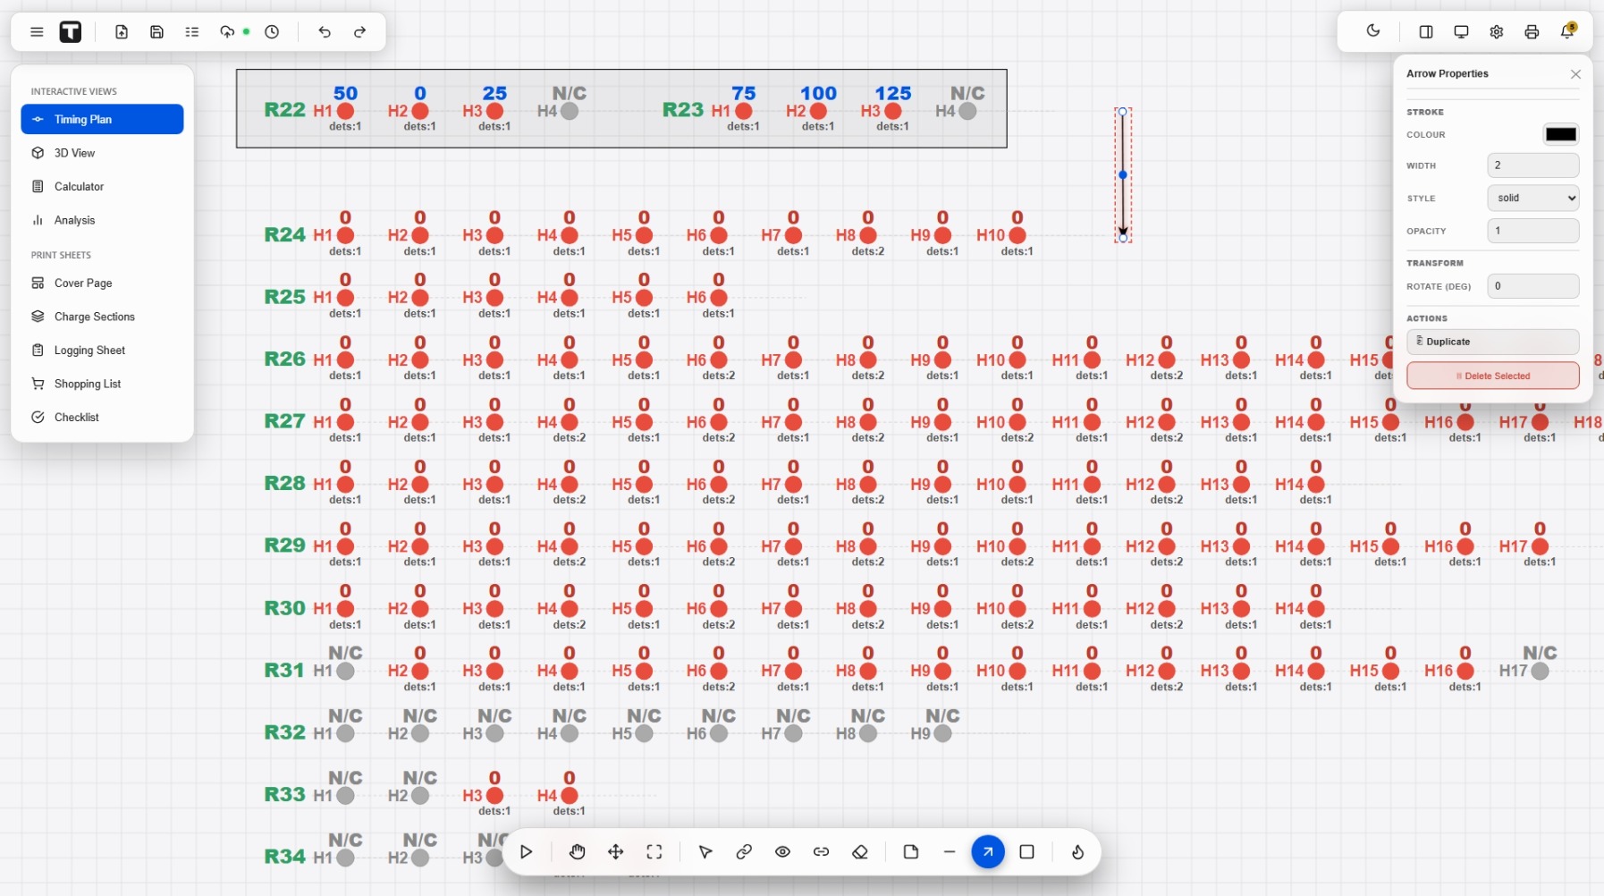Toggle the side panel layout icon
Screen dimensions: 1604x896
click(1426, 32)
